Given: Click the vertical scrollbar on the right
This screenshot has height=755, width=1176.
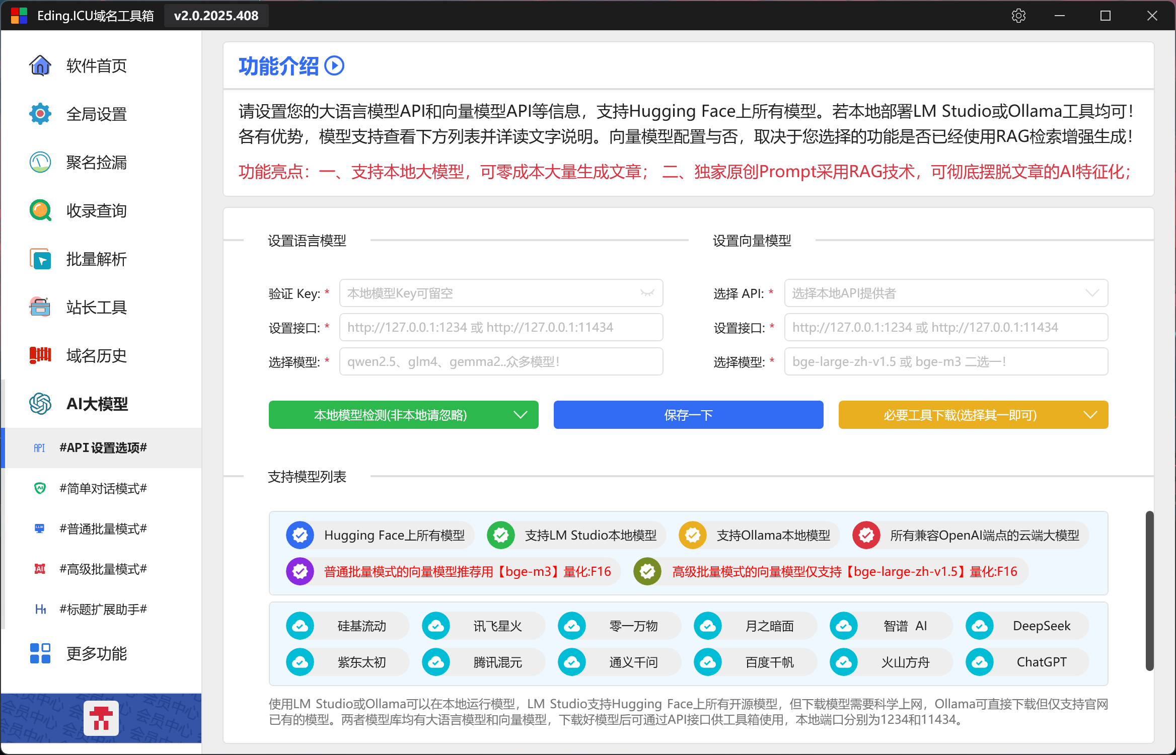Looking at the screenshot, I should [1149, 591].
